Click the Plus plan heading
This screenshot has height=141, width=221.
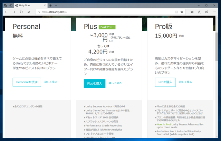click(90, 27)
